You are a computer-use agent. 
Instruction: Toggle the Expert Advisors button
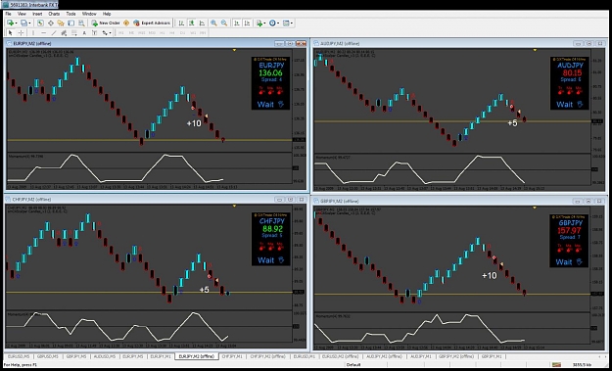(152, 23)
